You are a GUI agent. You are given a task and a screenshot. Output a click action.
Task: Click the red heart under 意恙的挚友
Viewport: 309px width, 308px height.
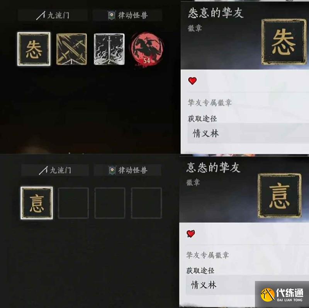191,234
